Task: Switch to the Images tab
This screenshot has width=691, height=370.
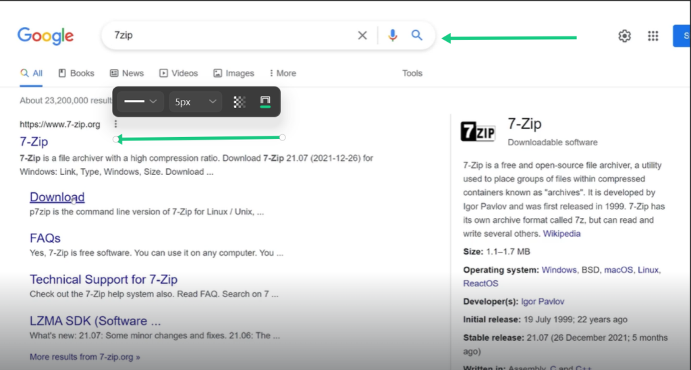Action: 233,73
